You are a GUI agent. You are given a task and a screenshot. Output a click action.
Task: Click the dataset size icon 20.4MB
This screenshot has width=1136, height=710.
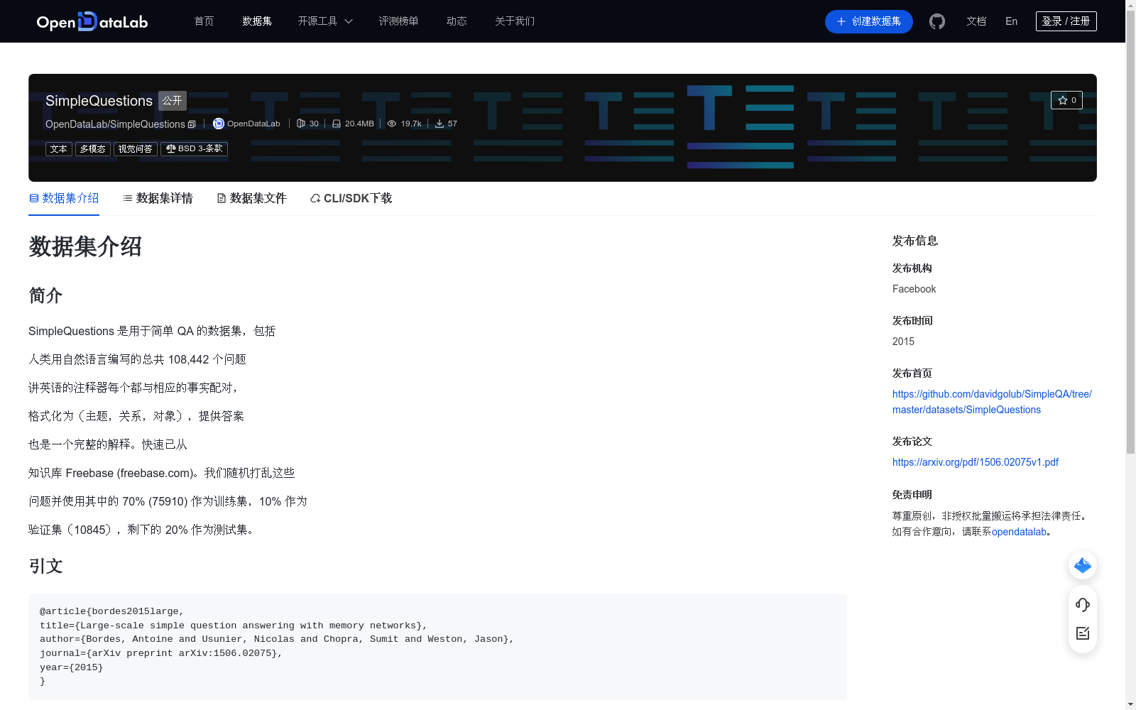[337, 124]
